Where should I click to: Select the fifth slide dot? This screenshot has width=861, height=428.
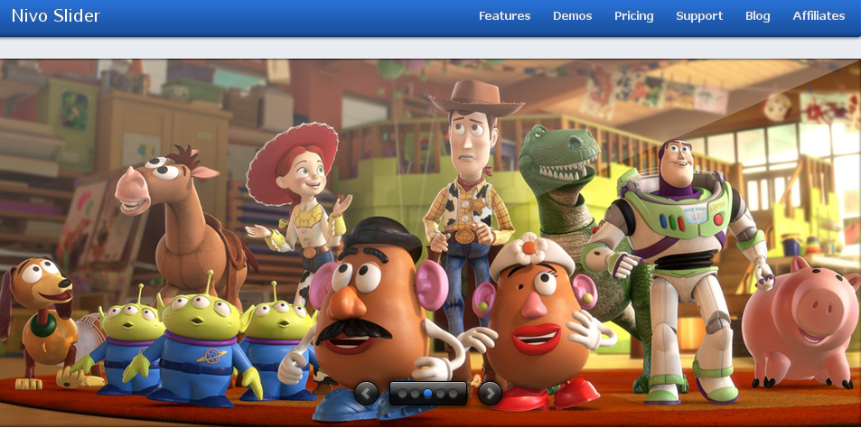pyautogui.click(x=453, y=394)
